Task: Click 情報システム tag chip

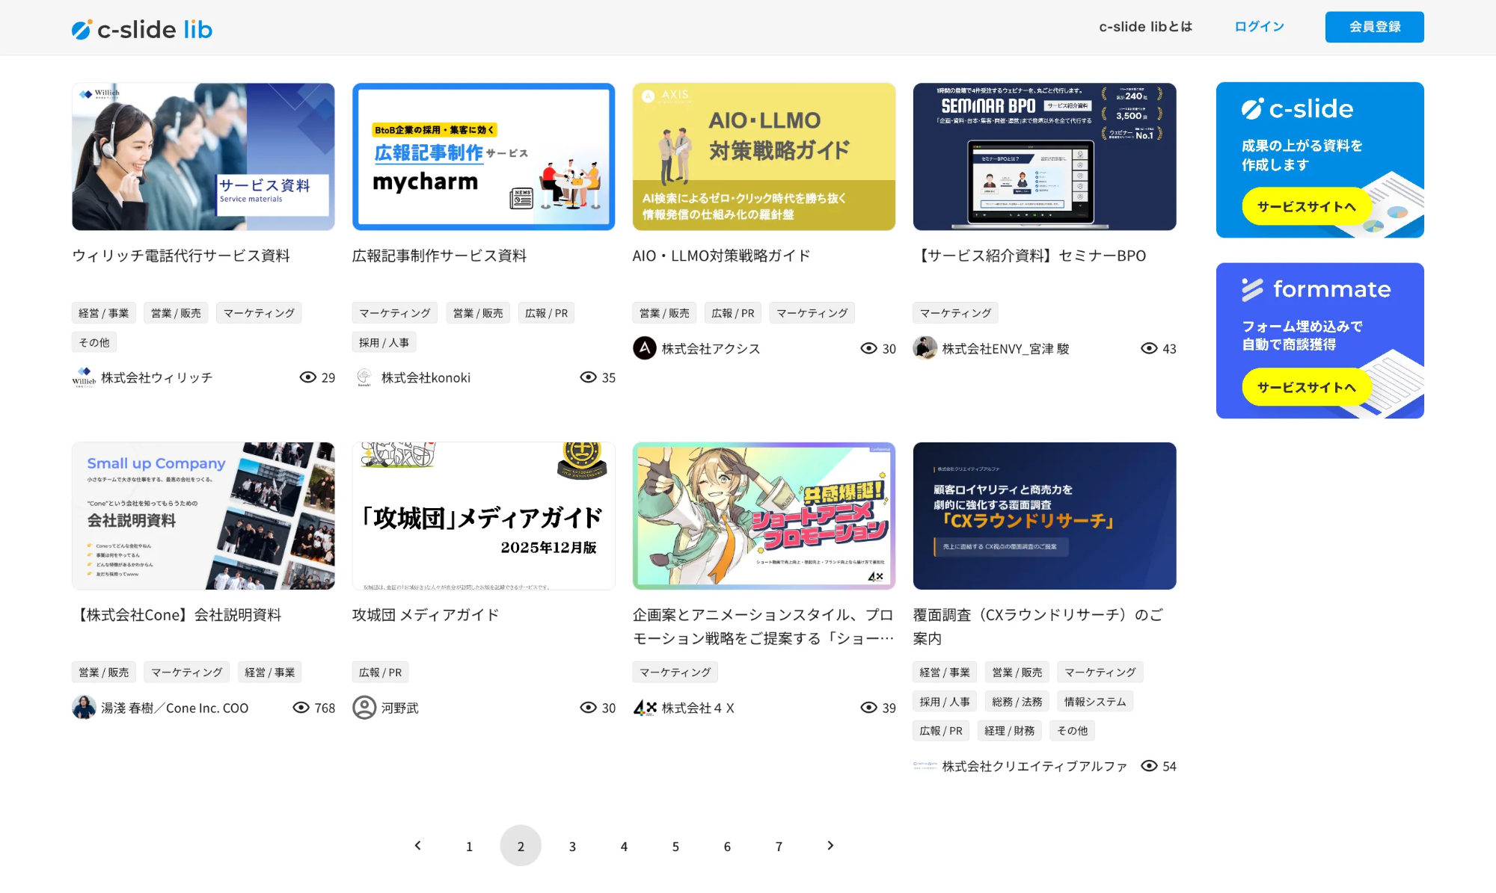Action: point(1094,702)
